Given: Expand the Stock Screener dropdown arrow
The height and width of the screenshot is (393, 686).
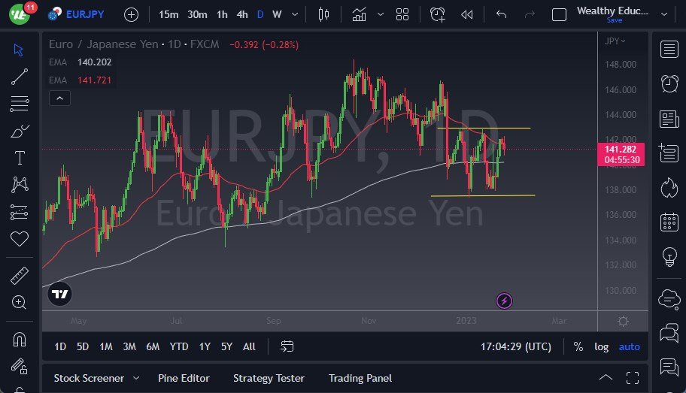Looking at the screenshot, I should pyautogui.click(x=136, y=378).
